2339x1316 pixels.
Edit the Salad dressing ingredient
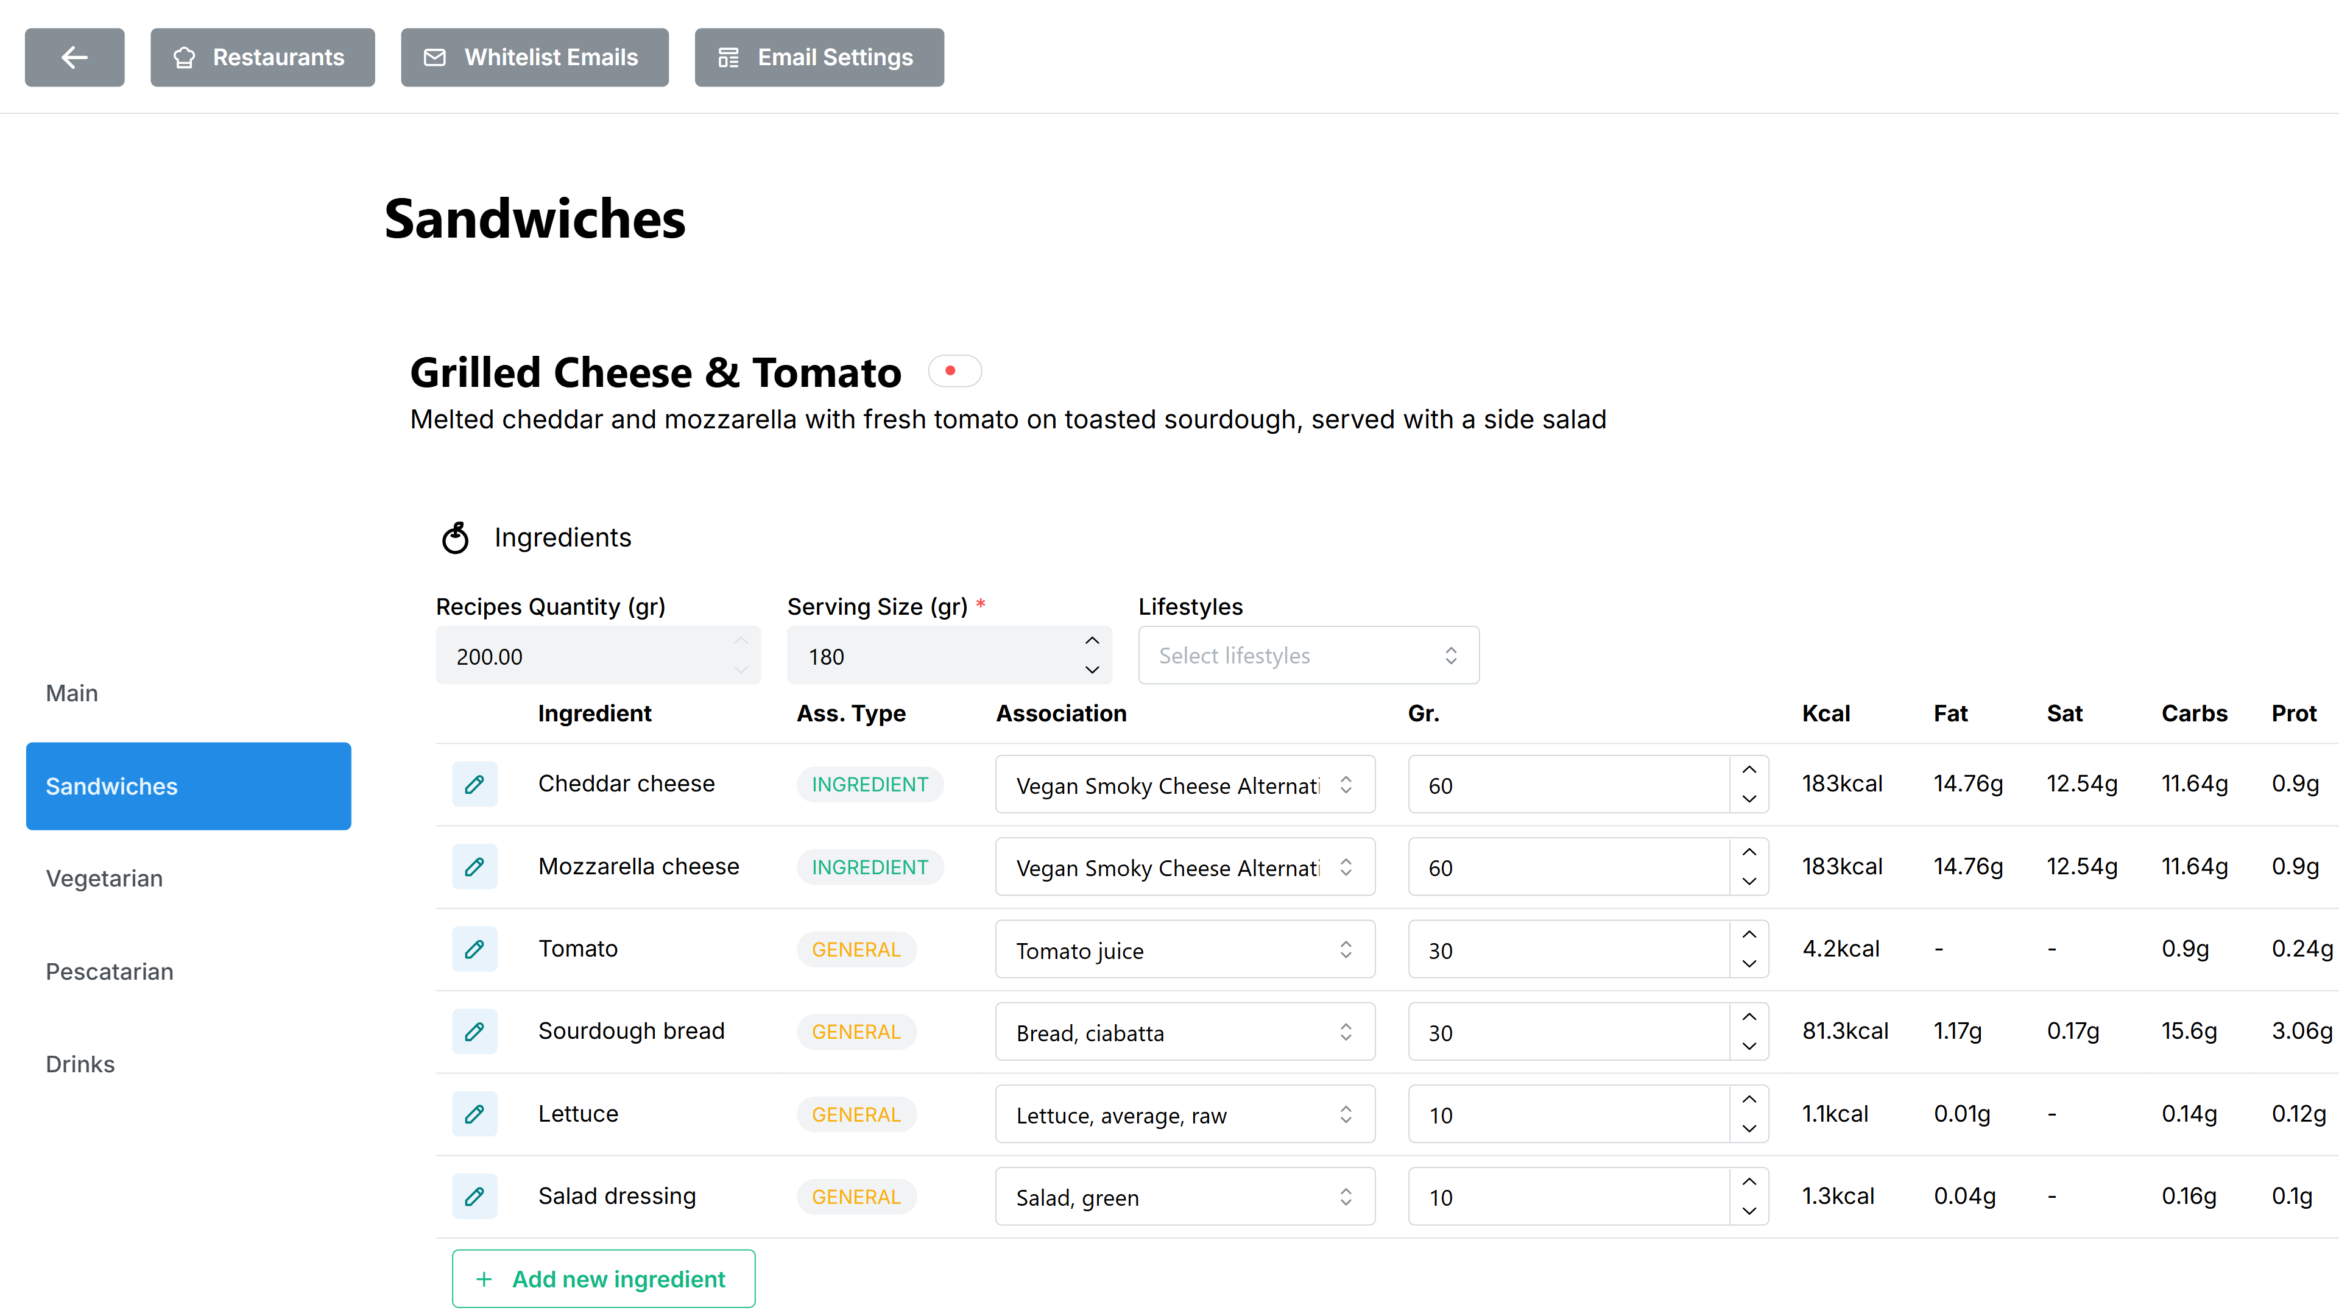475,1197
